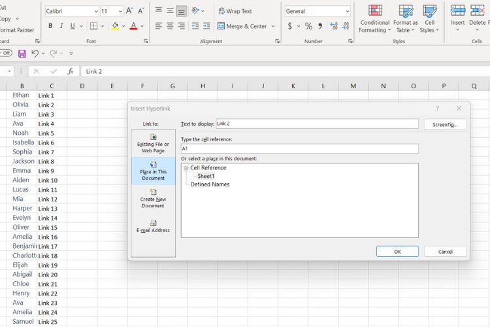This screenshot has height=327, width=490.
Task: Increase Decimal places
Action: (333, 26)
